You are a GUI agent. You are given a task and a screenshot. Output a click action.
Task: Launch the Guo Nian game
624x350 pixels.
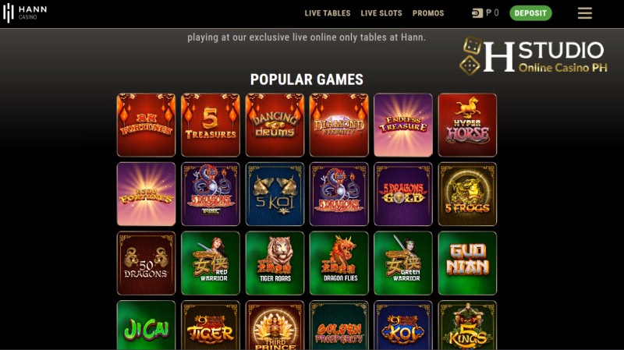click(x=467, y=263)
